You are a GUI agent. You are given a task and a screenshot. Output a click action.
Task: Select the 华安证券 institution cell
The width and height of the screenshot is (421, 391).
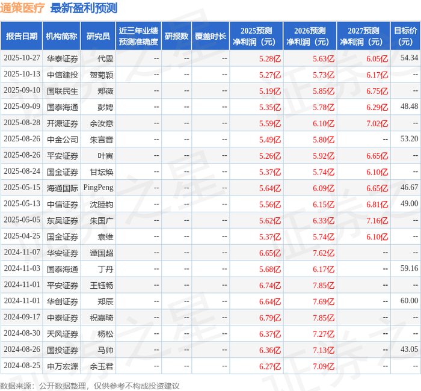(x=63, y=253)
